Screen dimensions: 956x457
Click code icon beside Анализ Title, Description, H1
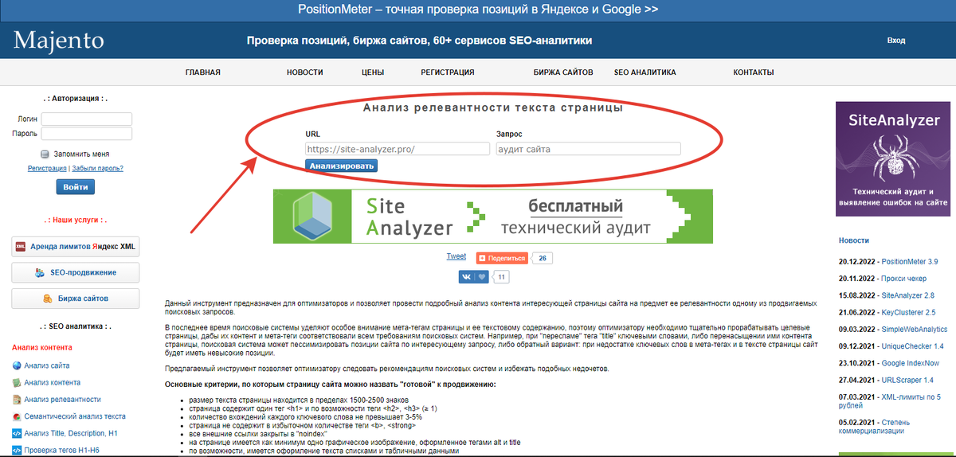click(x=17, y=433)
